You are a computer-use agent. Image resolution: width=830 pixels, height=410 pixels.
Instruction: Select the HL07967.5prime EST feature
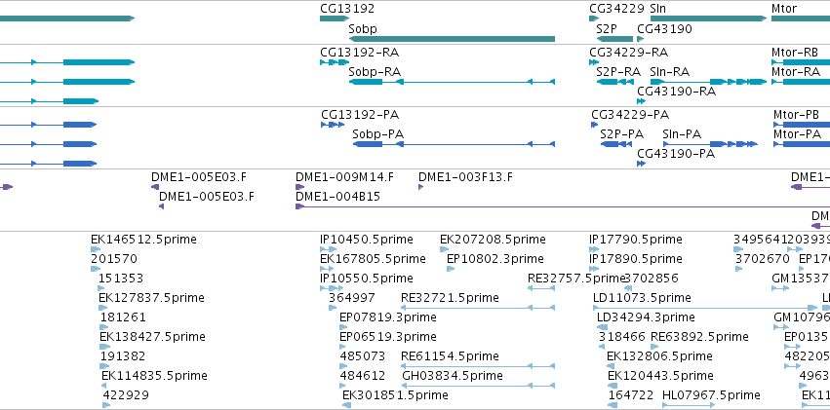pos(689,405)
